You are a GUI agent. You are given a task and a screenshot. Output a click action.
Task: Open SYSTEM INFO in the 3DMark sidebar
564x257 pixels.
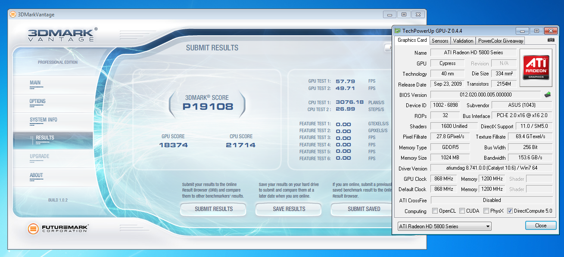tap(53, 121)
